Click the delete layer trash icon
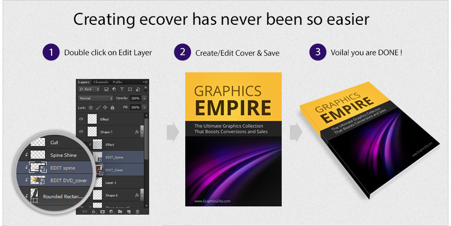Viewport: 451px width, 226px height. [137, 212]
